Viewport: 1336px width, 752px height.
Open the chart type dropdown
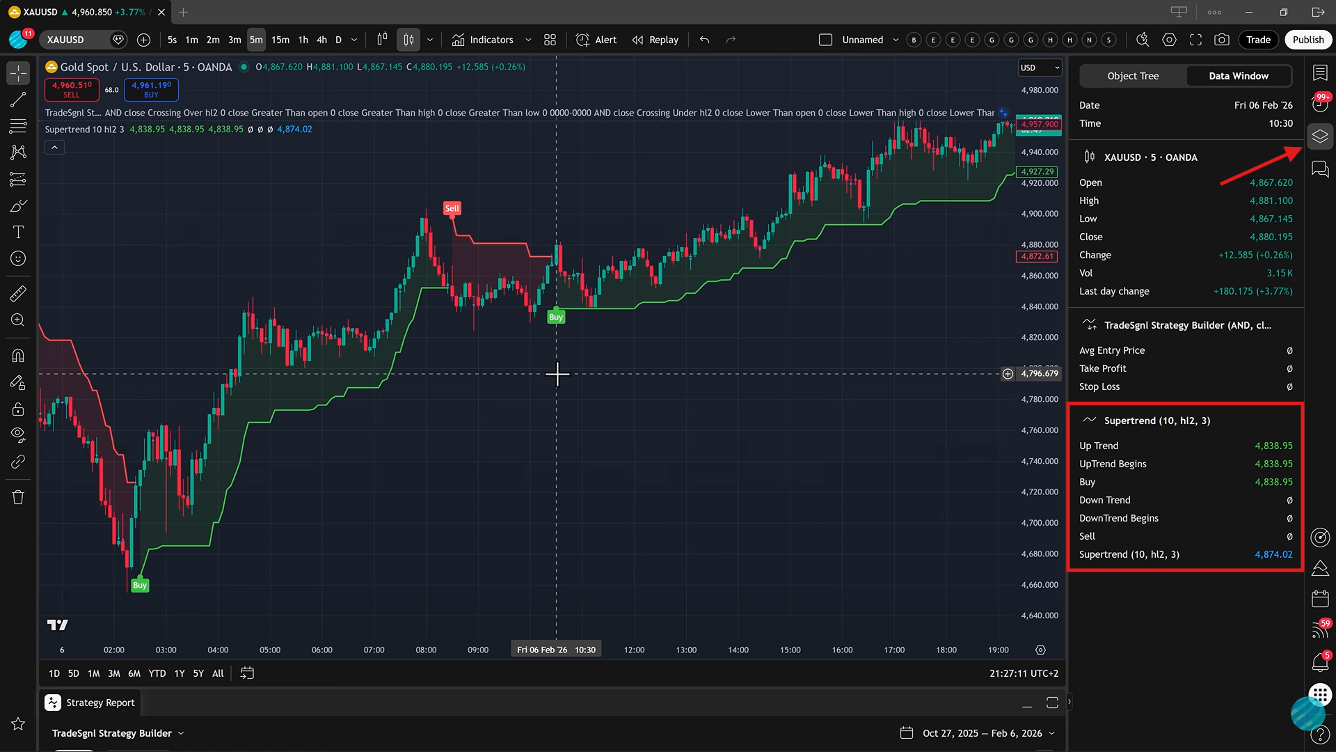click(429, 40)
